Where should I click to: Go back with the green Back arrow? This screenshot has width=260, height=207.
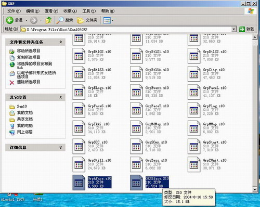[x=9, y=20]
